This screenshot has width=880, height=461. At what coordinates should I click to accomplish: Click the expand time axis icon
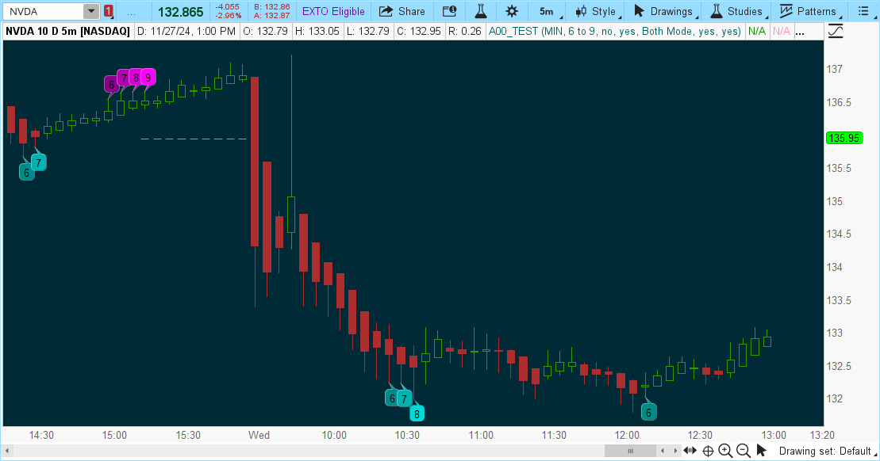tap(690, 451)
